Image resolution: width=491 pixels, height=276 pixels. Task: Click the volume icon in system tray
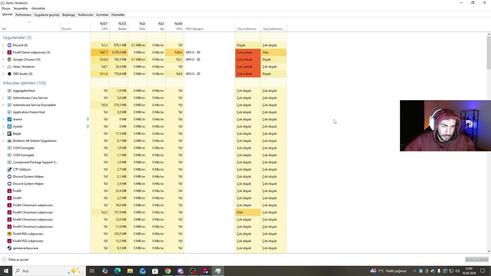(x=457, y=271)
